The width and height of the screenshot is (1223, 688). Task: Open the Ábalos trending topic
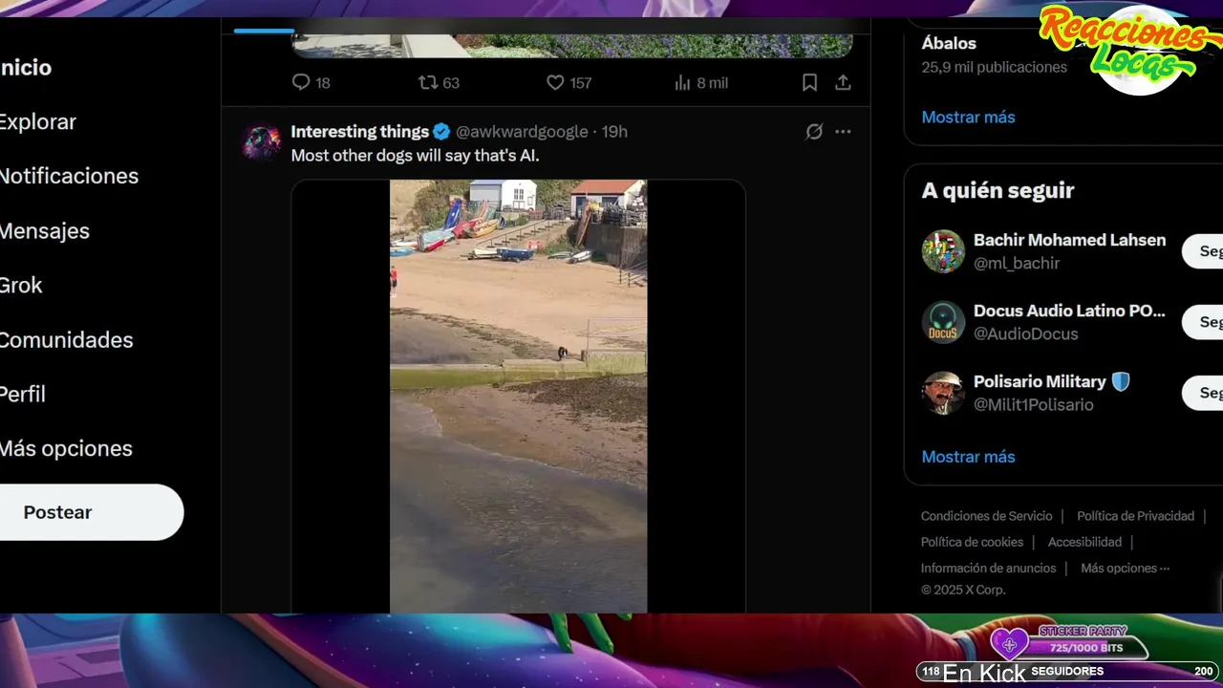[949, 44]
